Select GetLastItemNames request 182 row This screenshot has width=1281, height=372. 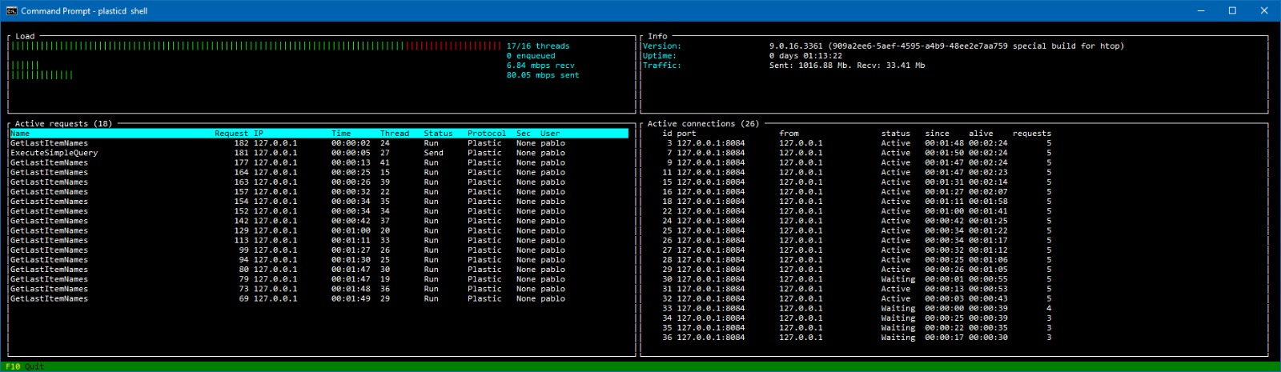click(x=319, y=143)
